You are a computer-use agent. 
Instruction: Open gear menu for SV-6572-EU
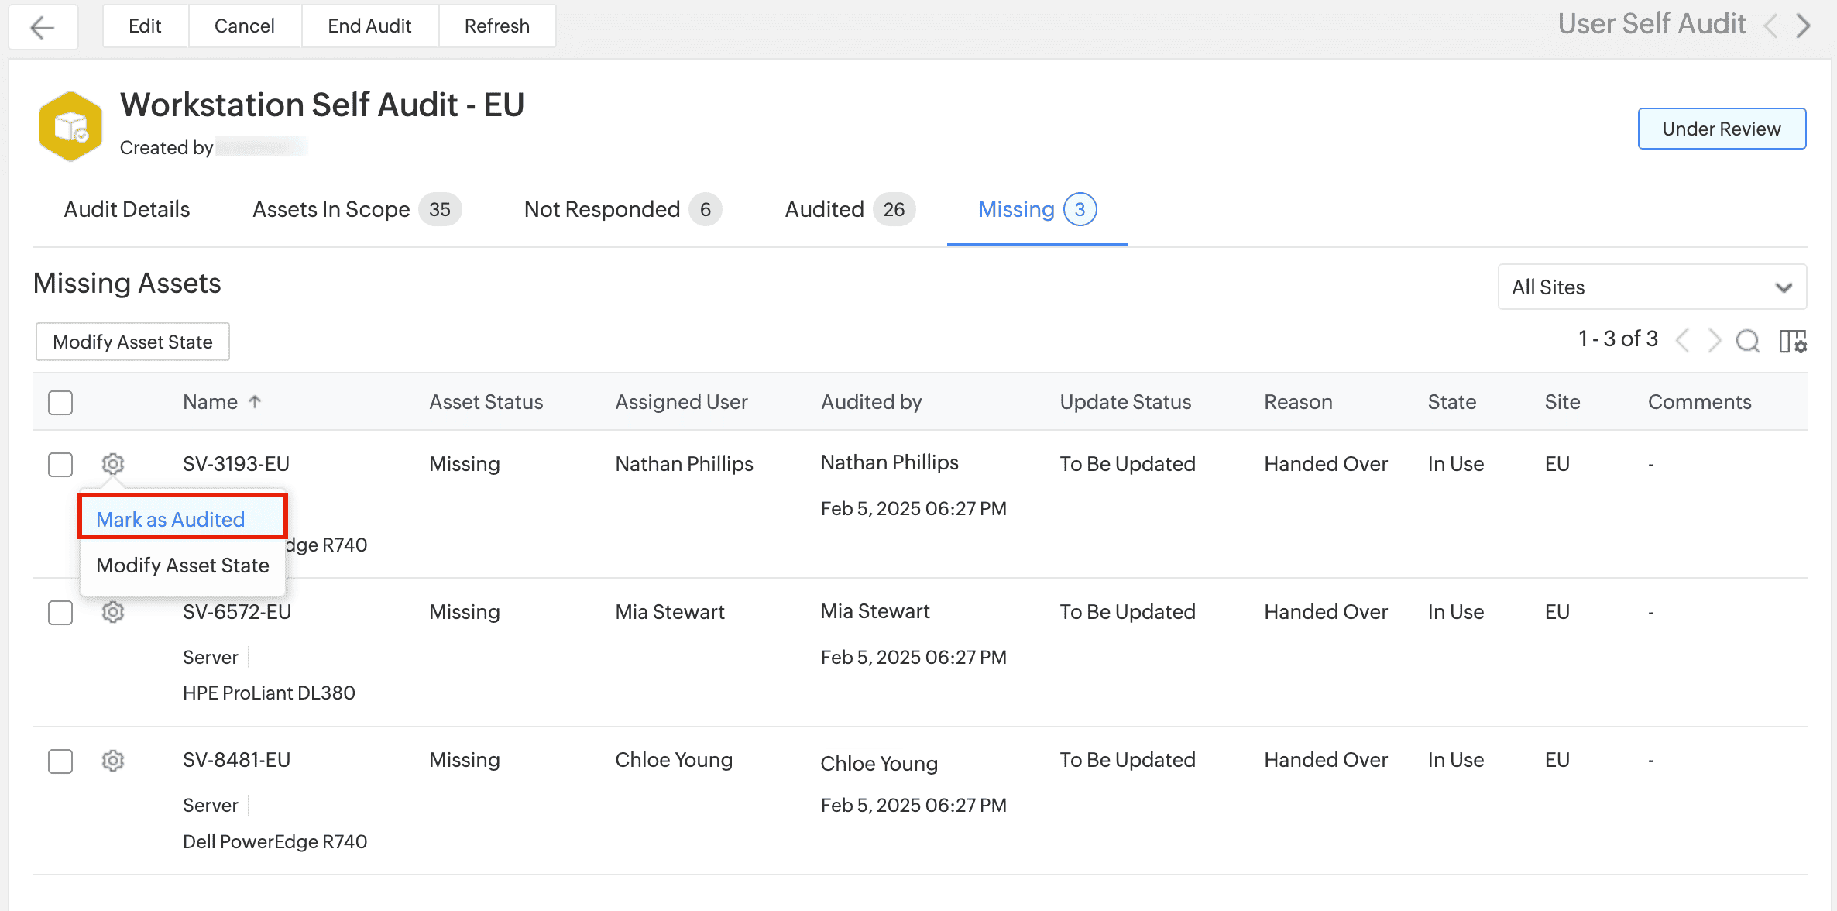113,612
